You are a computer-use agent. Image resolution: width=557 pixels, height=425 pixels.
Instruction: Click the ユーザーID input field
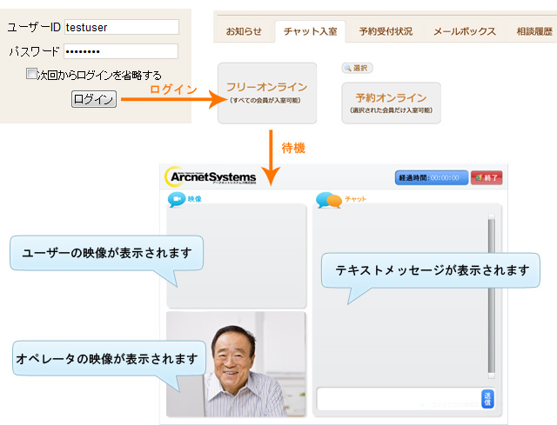click(x=122, y=27)
